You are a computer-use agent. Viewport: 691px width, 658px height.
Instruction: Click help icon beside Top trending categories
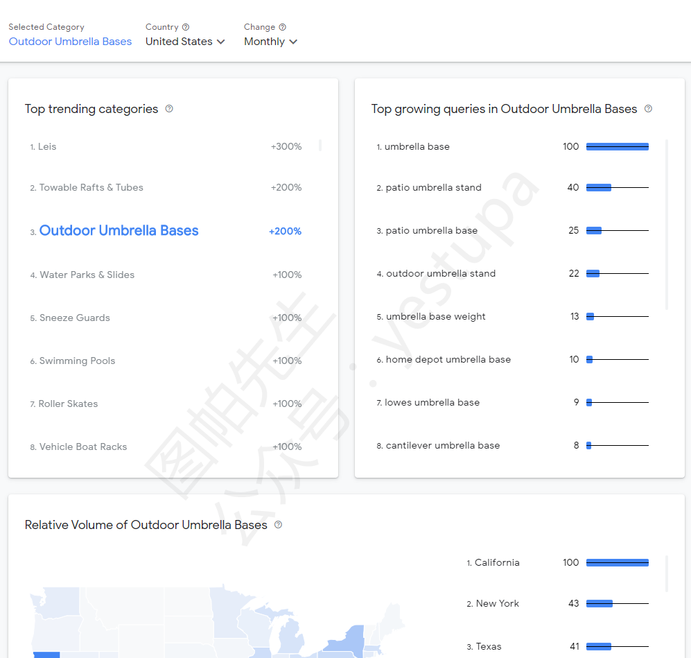click(169, 109)
